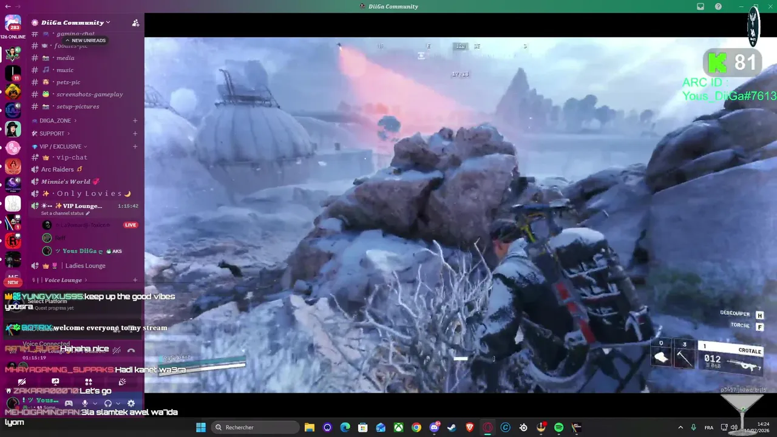Turn on camera in voice panel

point(22,382)
